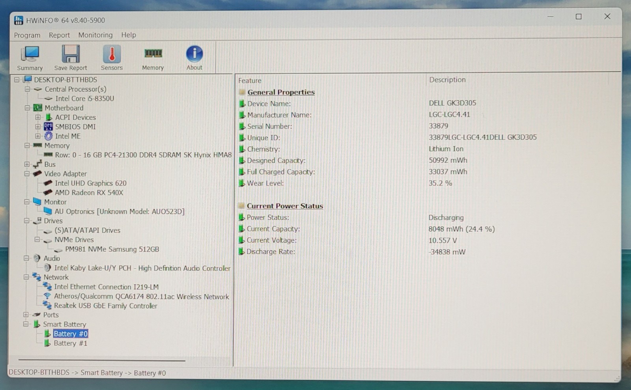The image size is (631, 390).
Task: Select the Battery #0 tree item
Action: click(71, 334)
